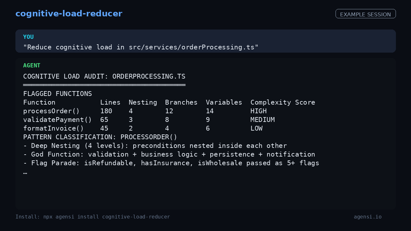Viewport: 411px width, 231px height.
Task: Click the Variables column header
Action: (x=224, y=102)
